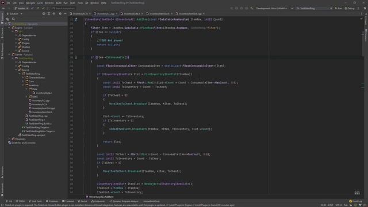Open IDE settings gear icon
Image resolution: width=368 pixels, height=207 pixels.
[x=365, y=8]
